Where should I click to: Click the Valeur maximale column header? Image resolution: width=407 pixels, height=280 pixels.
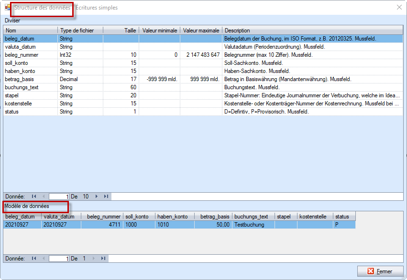pyautogui.click(x=201, y=31)
